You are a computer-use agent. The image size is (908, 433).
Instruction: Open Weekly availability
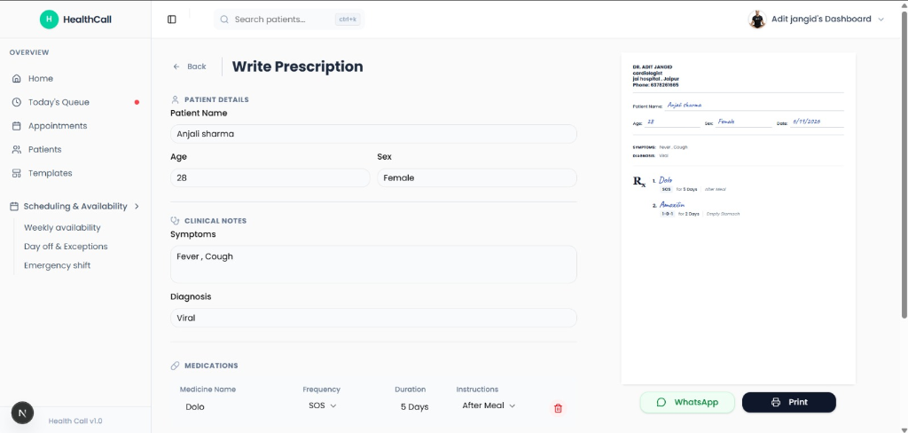[62, 228]
